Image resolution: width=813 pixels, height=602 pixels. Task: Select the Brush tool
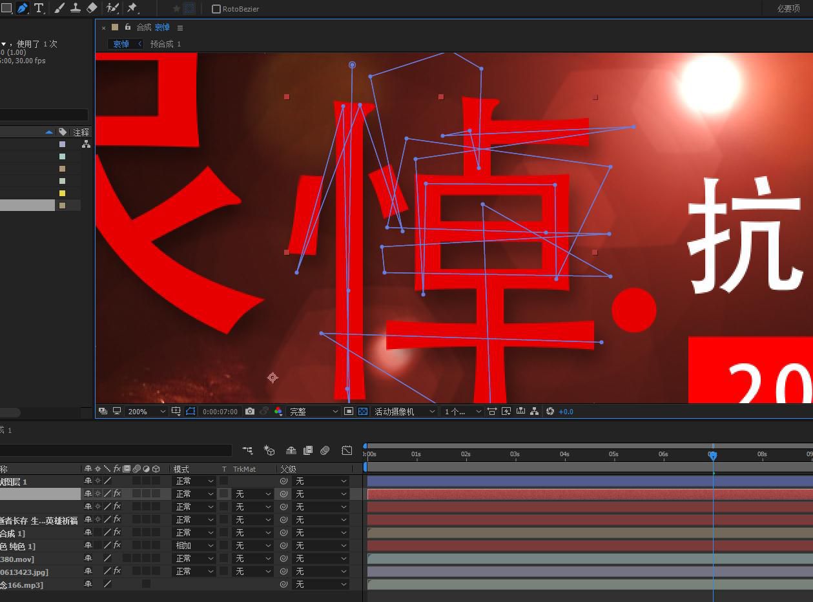[x=59, y=8]
